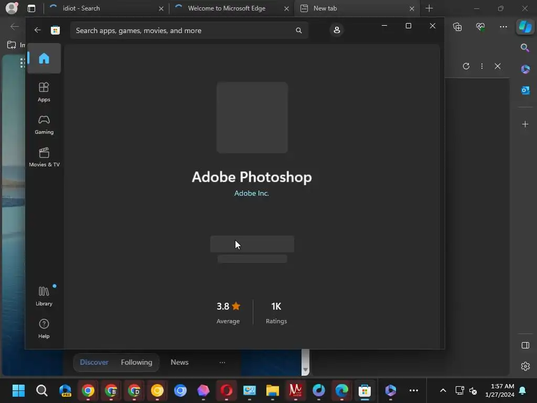Open Edge PRE preview from the taskbar

(65, 390)
